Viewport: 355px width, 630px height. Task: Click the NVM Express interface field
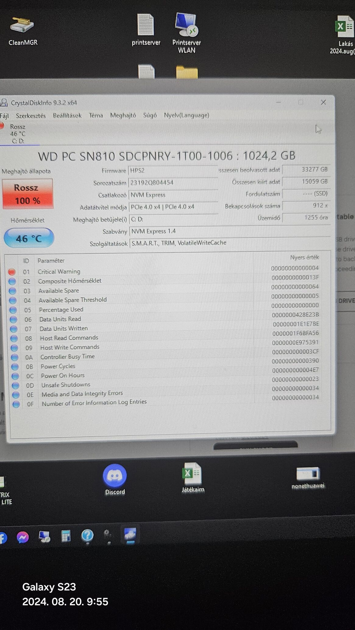click(173, 195)
